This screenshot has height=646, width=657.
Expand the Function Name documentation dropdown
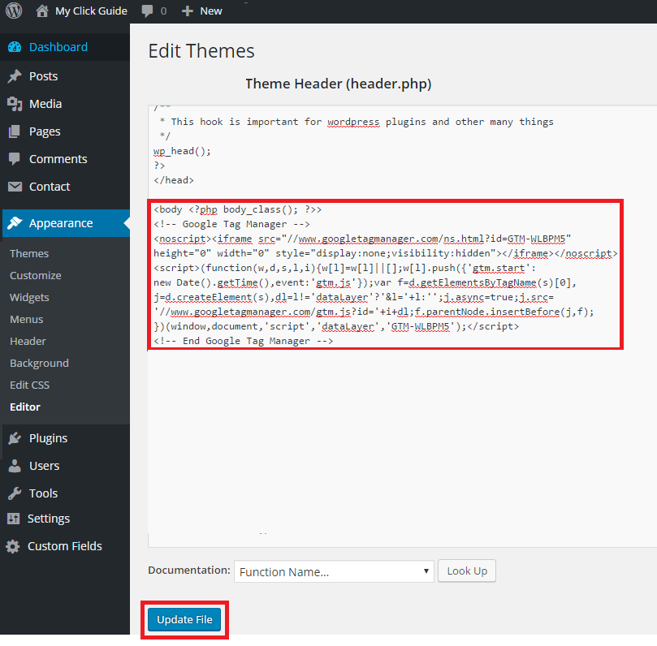334,571
